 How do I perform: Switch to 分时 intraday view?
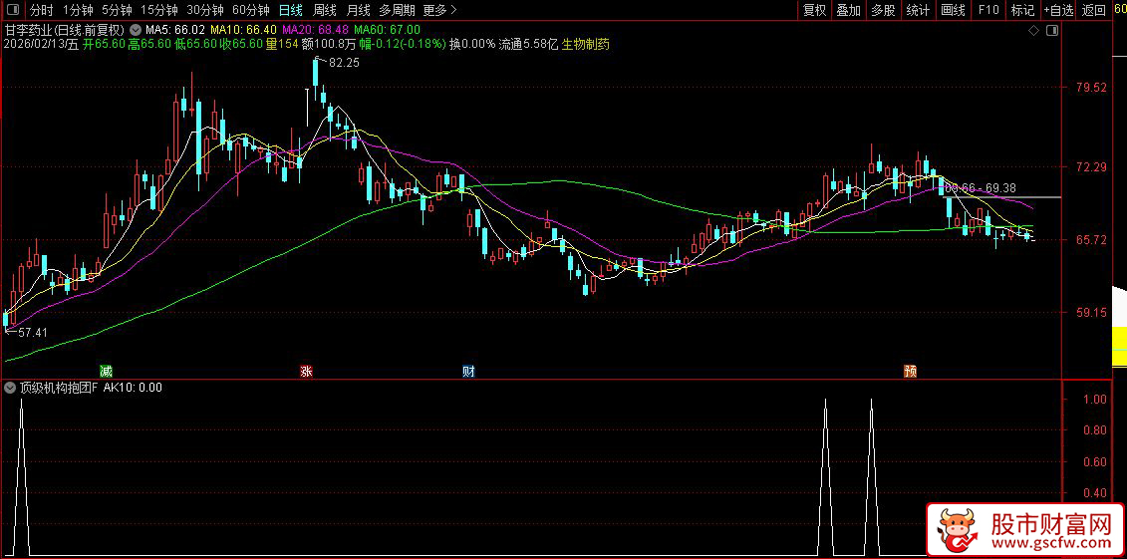(41, 10)
